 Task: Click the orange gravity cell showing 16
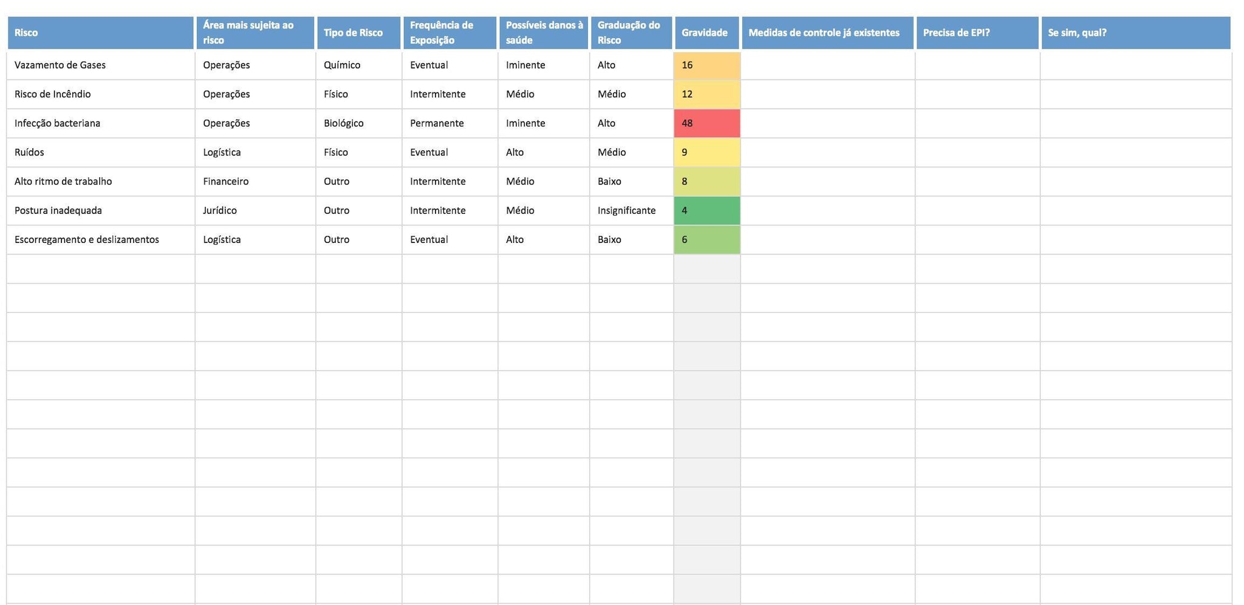coord(706,65)
